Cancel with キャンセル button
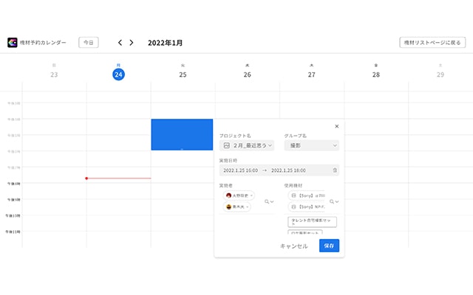473x295 pixels. click(x=294, y=246)
